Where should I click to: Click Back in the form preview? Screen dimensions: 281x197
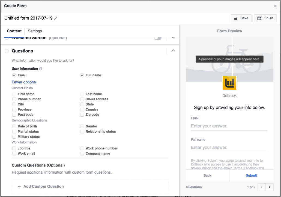pos(207,175)
